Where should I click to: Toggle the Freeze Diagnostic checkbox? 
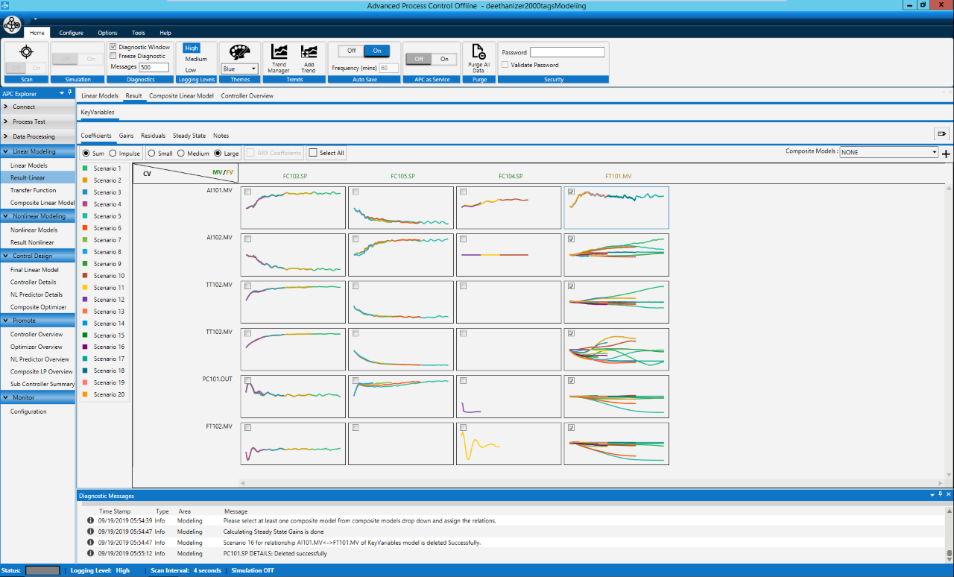click(x=113, y=56)
